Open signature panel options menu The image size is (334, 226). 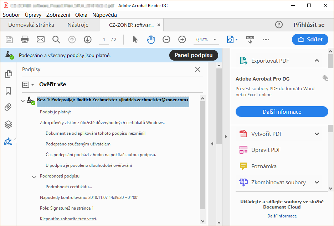28,84
